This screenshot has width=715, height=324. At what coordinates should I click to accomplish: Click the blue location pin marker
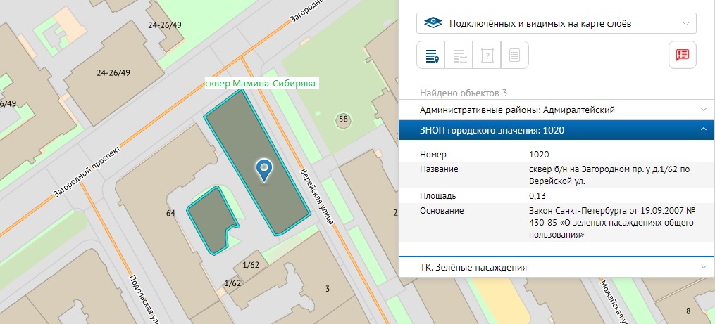264,169
